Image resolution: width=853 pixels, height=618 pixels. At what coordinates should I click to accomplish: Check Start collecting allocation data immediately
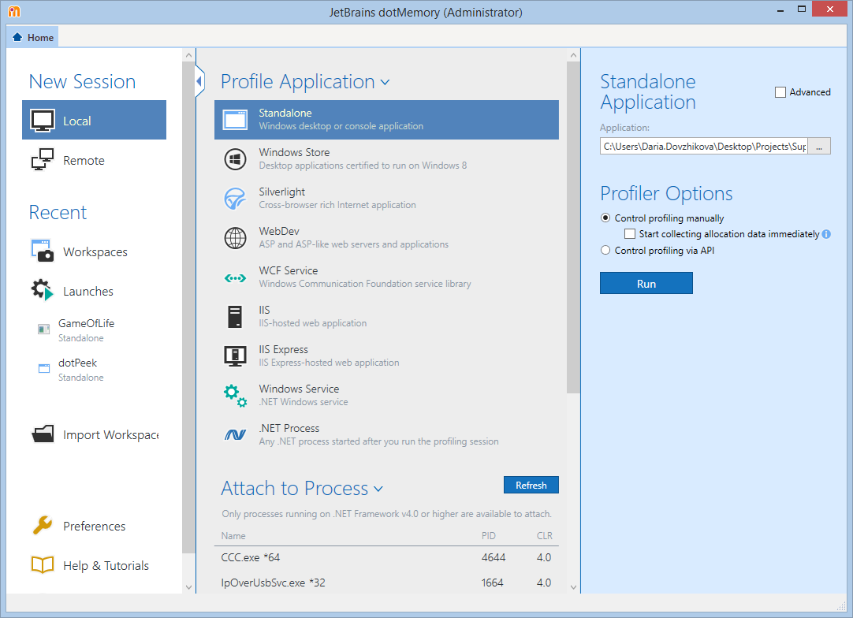[630, 234]
